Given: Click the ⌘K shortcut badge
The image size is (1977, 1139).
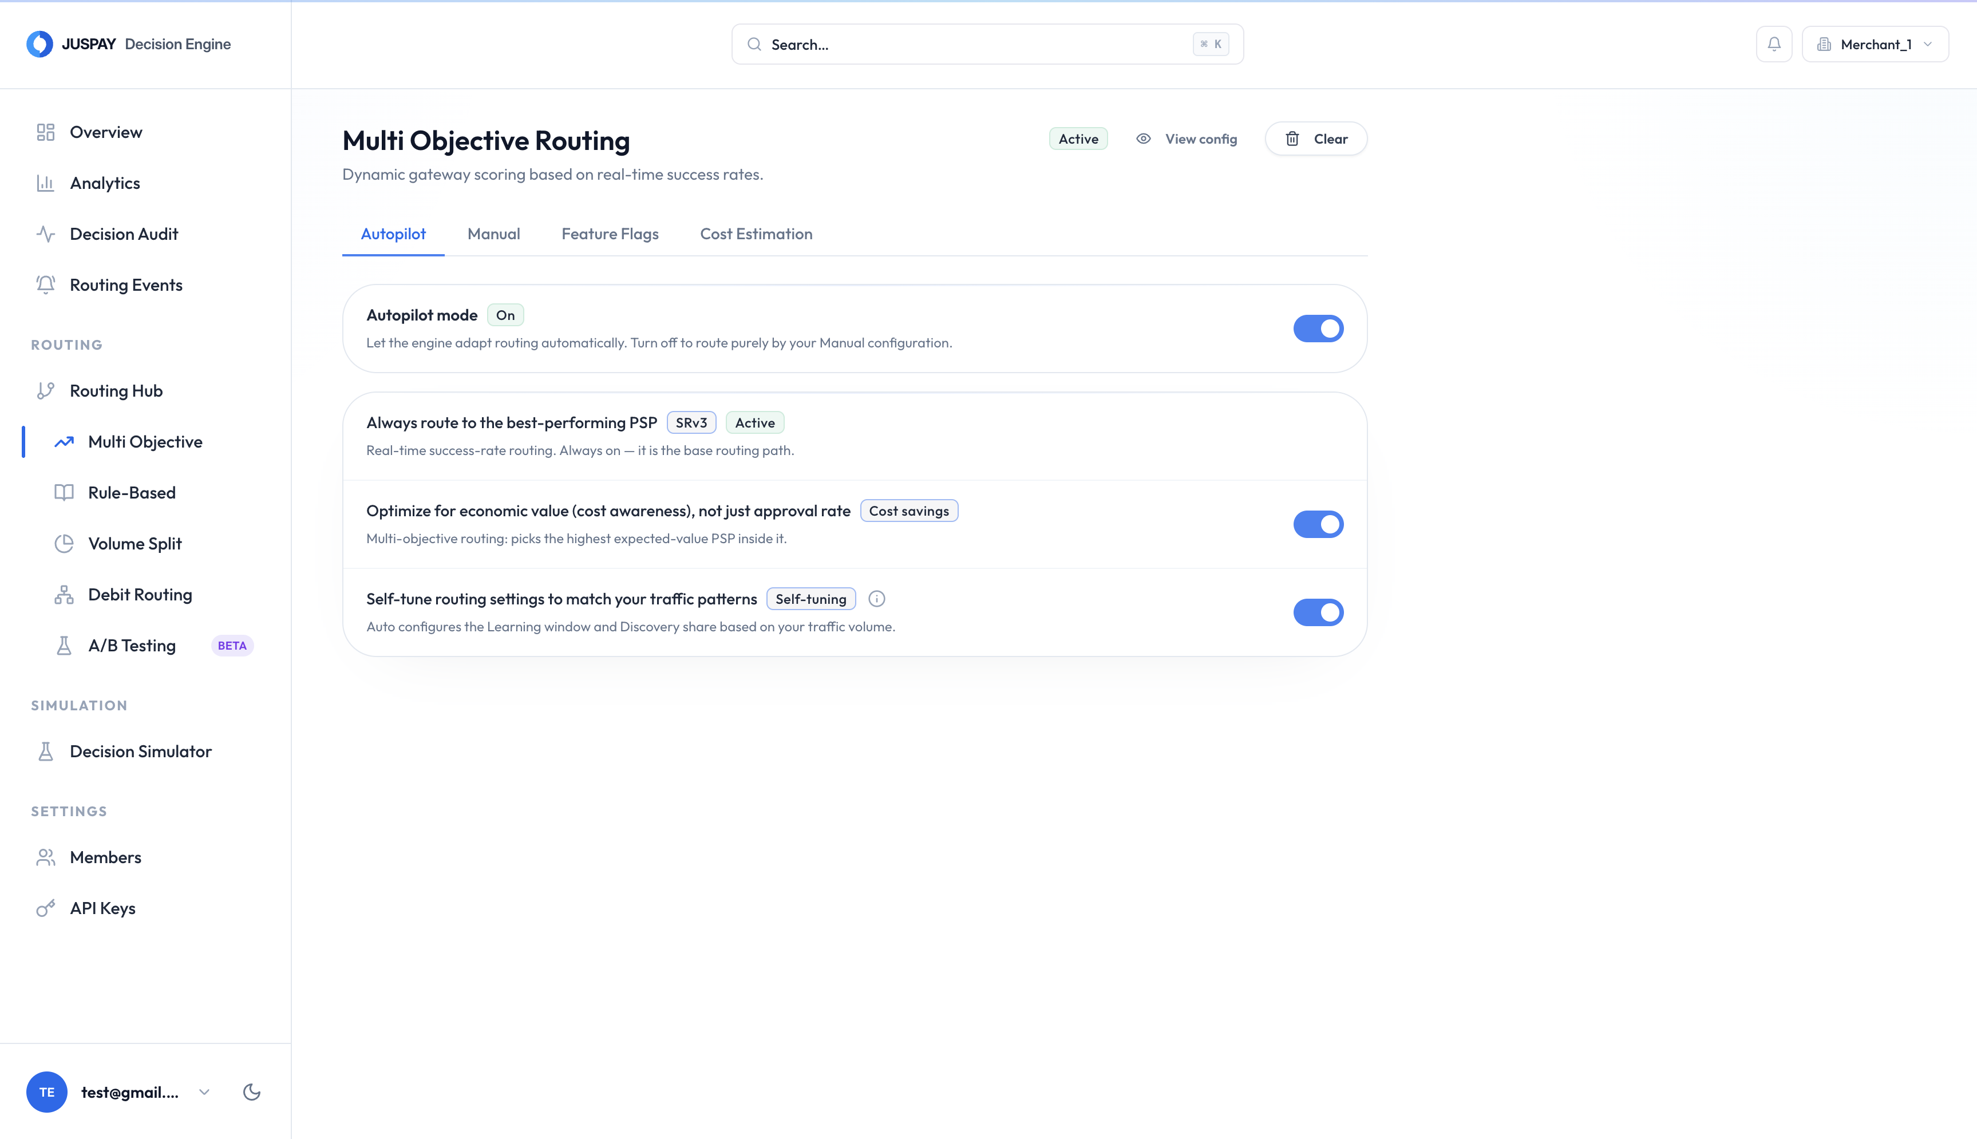Looking at the screenshot, I should pos(1211,45).
